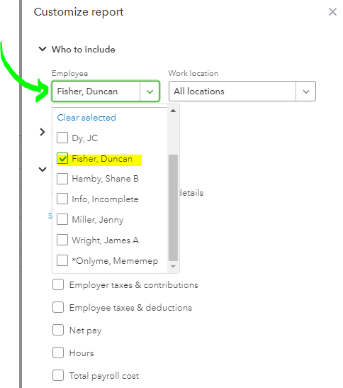This screenshot has height=388, width=343.
Task: Expand the collapsed section chevron below Who to include
Action: coord(43,132)
